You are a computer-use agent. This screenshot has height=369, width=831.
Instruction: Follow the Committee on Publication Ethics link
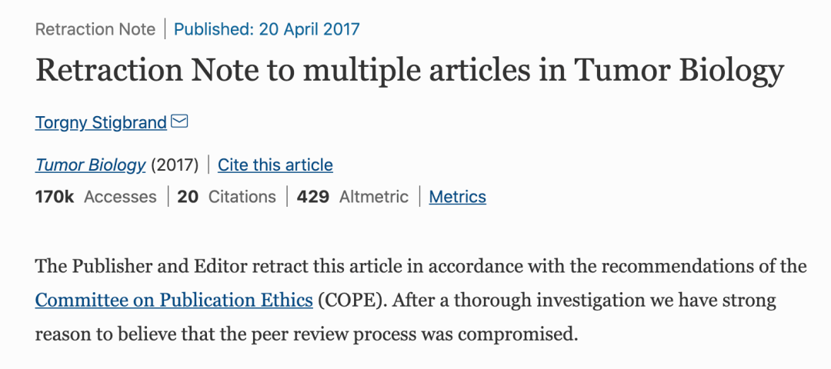[174, 299]
